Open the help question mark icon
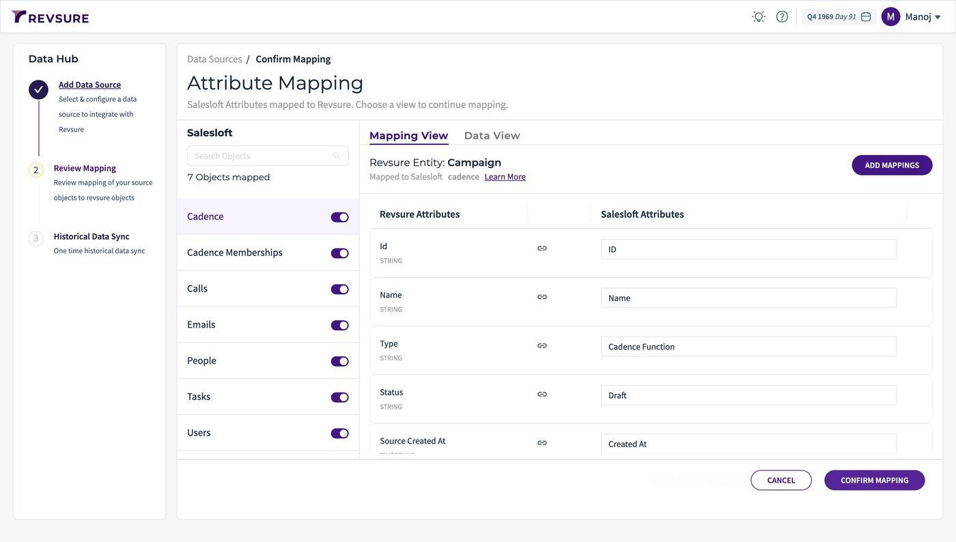The image size is (956, 542). (783, 17)
